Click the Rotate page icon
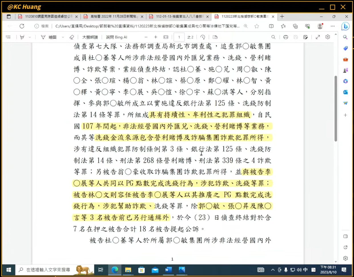This screenshot has width=354, height=277. click(203, 37)
